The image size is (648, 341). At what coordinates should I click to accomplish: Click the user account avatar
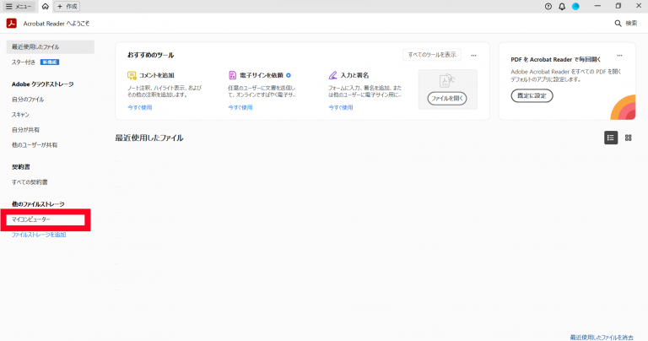(575, 6)
